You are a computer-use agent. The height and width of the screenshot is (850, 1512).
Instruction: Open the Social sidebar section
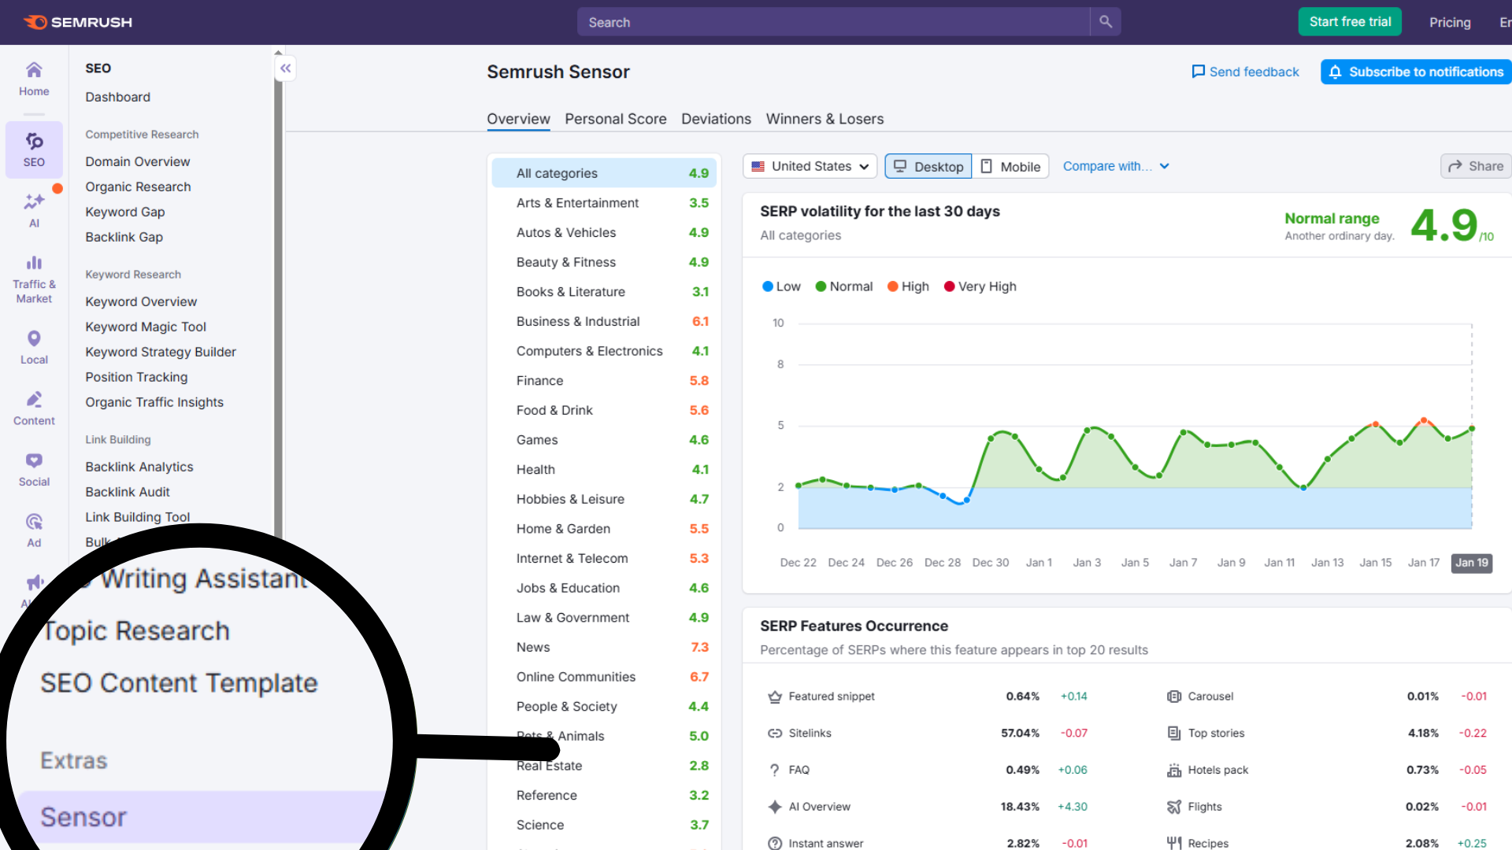click(x=34, y=470)
